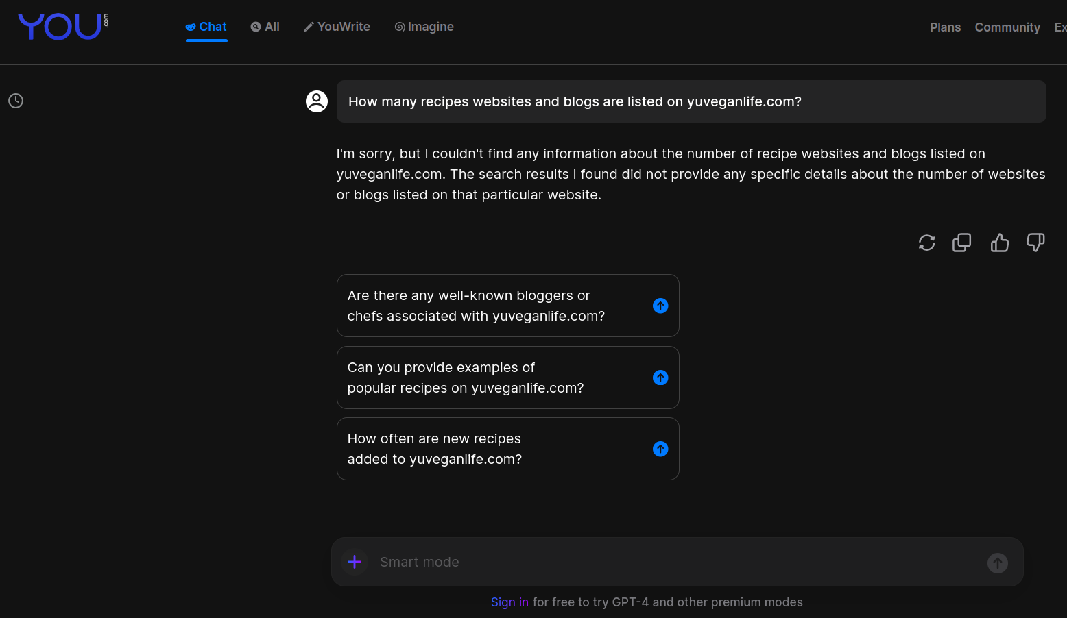This screenshot has height=618, width=1067.
Task: Click the assistant's "I'm sorry" response text
Action: click(x=691, y=174)
